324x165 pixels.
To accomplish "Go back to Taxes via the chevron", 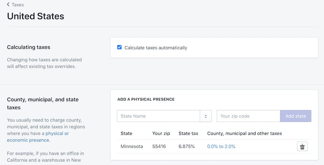I will (x=8, y=4).
